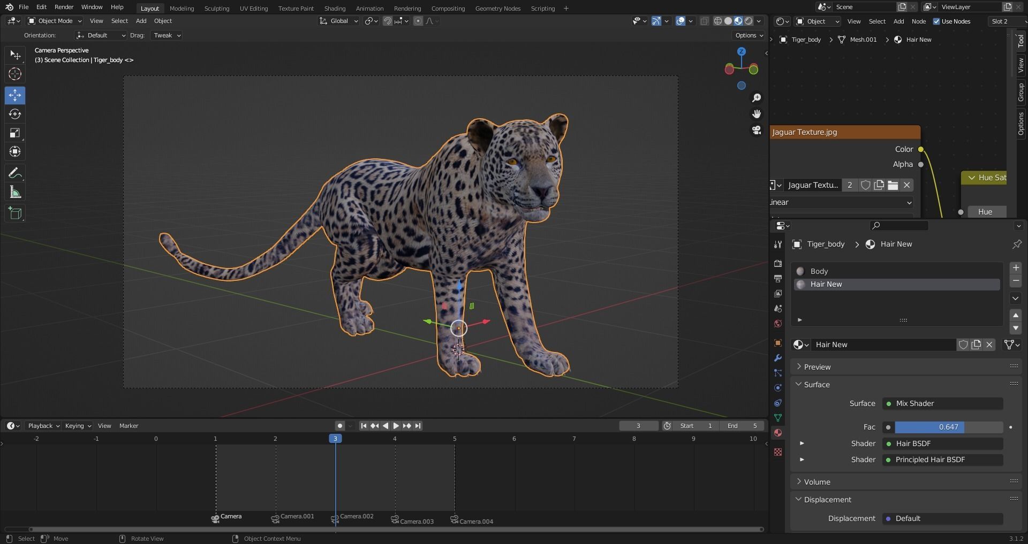Switch to rendered viewport shading
The image size is (1028, 544).
[x=749, y=21]
